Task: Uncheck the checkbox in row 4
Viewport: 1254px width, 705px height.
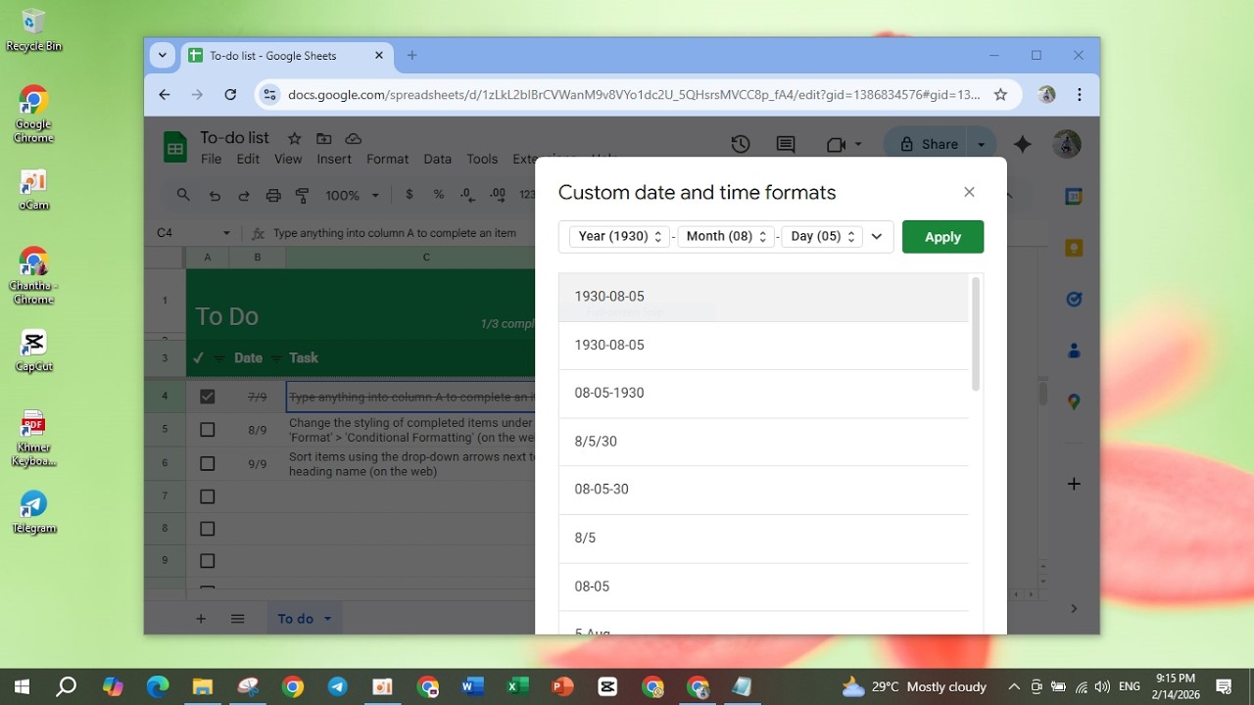Action: [x=207, y=397]
